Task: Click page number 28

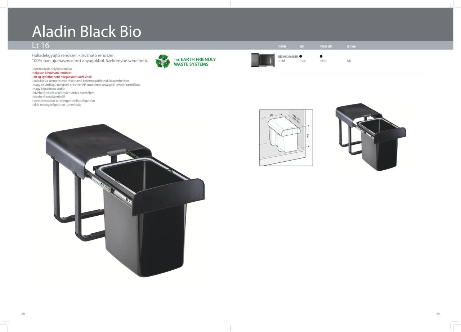Action: pyautogui.click(x=23, y=314)
